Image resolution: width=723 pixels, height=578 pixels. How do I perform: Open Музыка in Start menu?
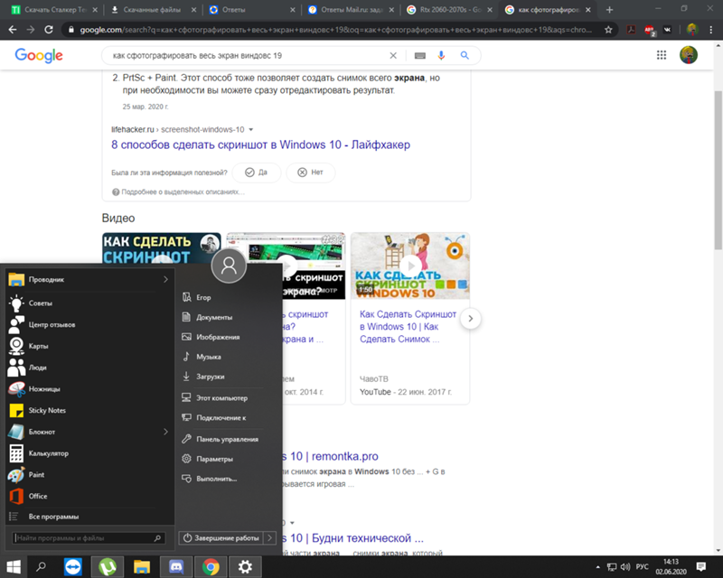click(209, 357)
